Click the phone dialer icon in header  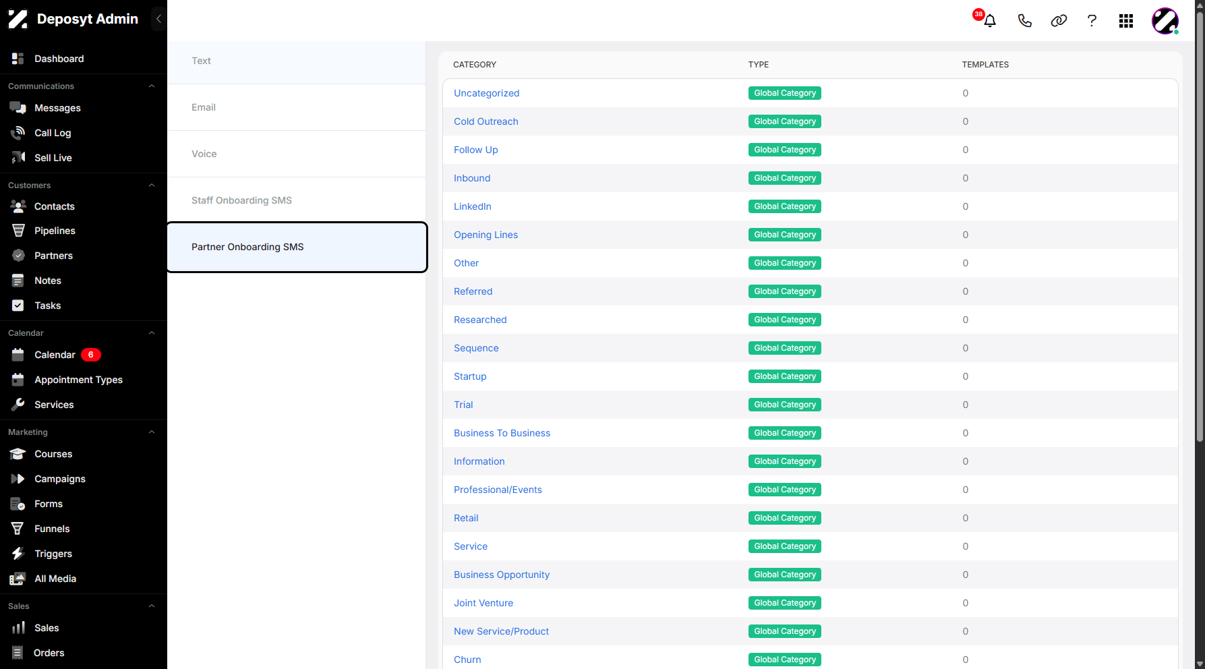coord(1024,21)
